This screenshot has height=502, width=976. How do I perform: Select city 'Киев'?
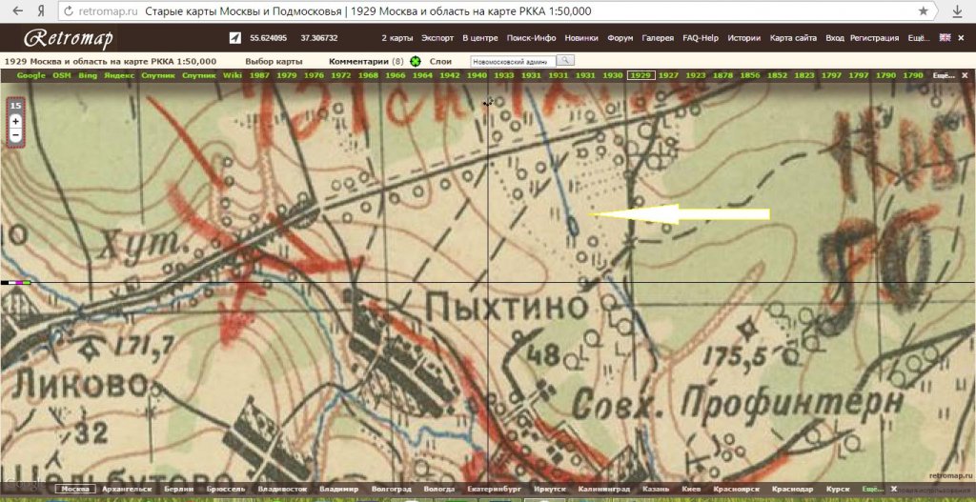(691, 489)
